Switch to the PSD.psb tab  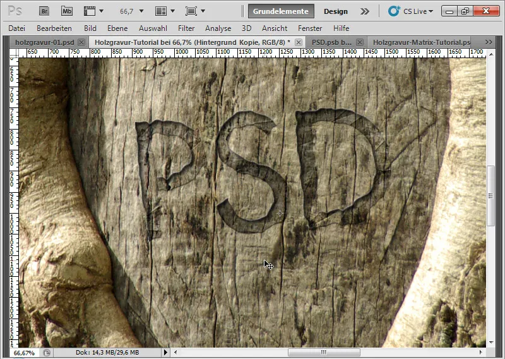pos(331,42)
